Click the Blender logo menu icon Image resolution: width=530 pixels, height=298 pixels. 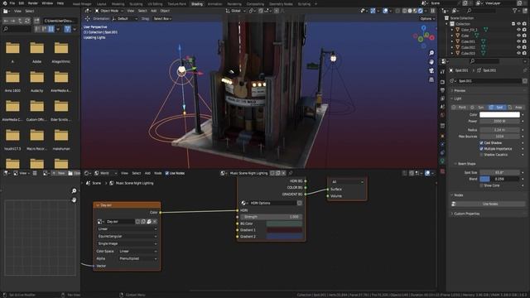click(x=4, y=3)
